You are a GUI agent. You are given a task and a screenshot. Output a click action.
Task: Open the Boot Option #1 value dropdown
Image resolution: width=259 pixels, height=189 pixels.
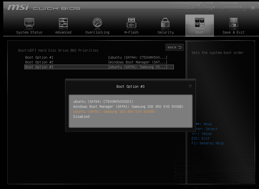point(138,57)
